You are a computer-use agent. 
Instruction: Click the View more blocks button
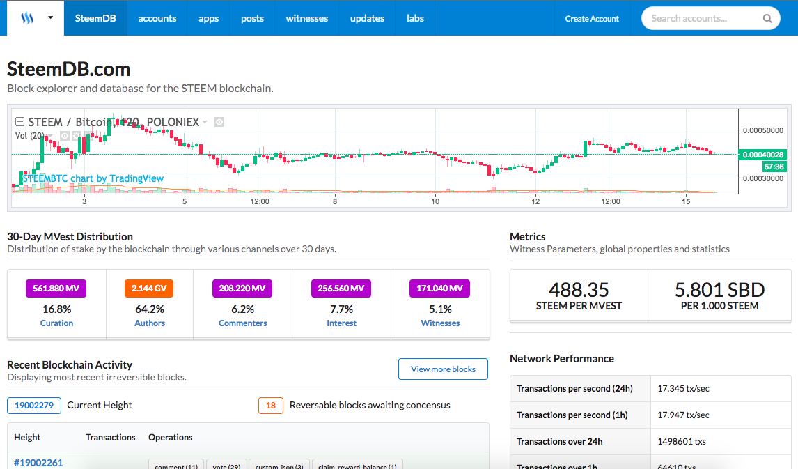pos(444,369)
